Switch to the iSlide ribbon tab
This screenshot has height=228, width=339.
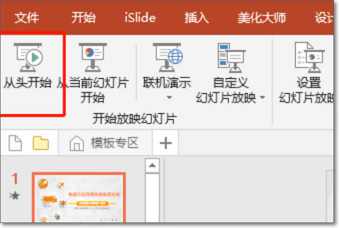point(140,18)
